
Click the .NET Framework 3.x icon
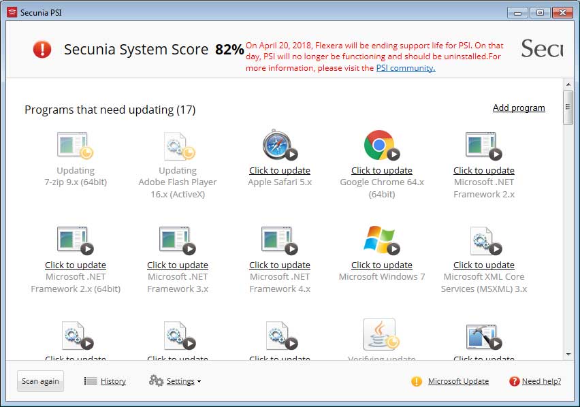[177, 240]
